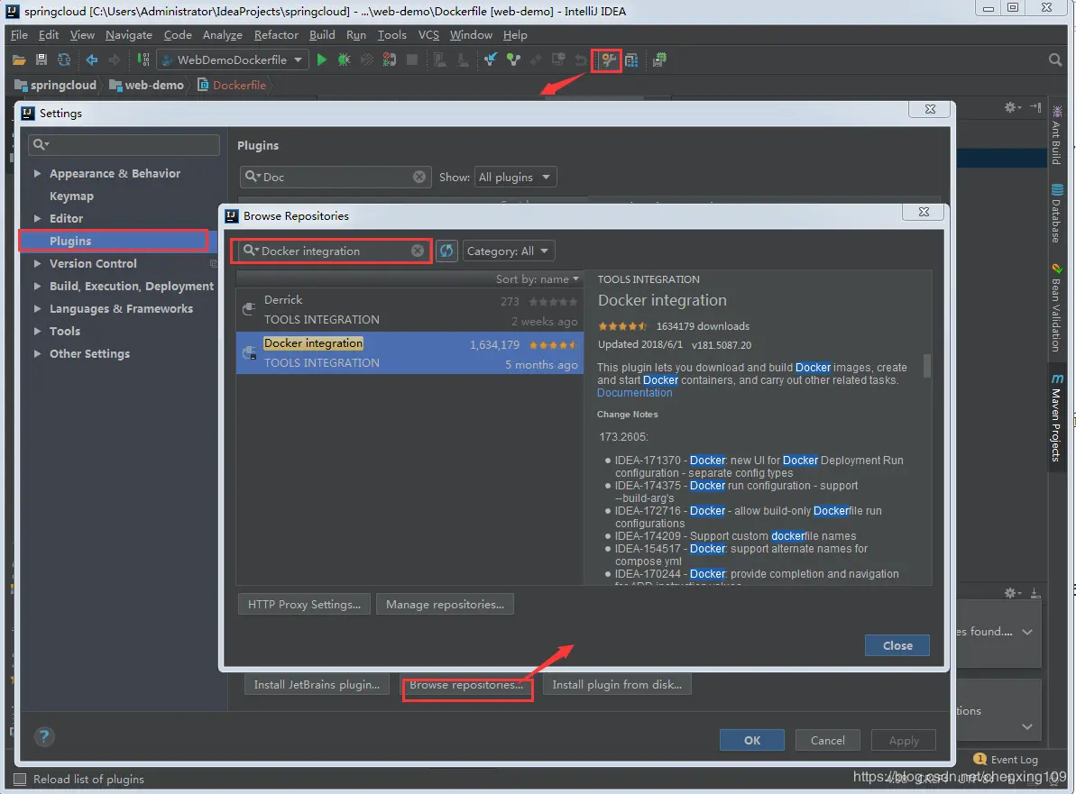Click Install plugin from disk button

tap(617, 684)
